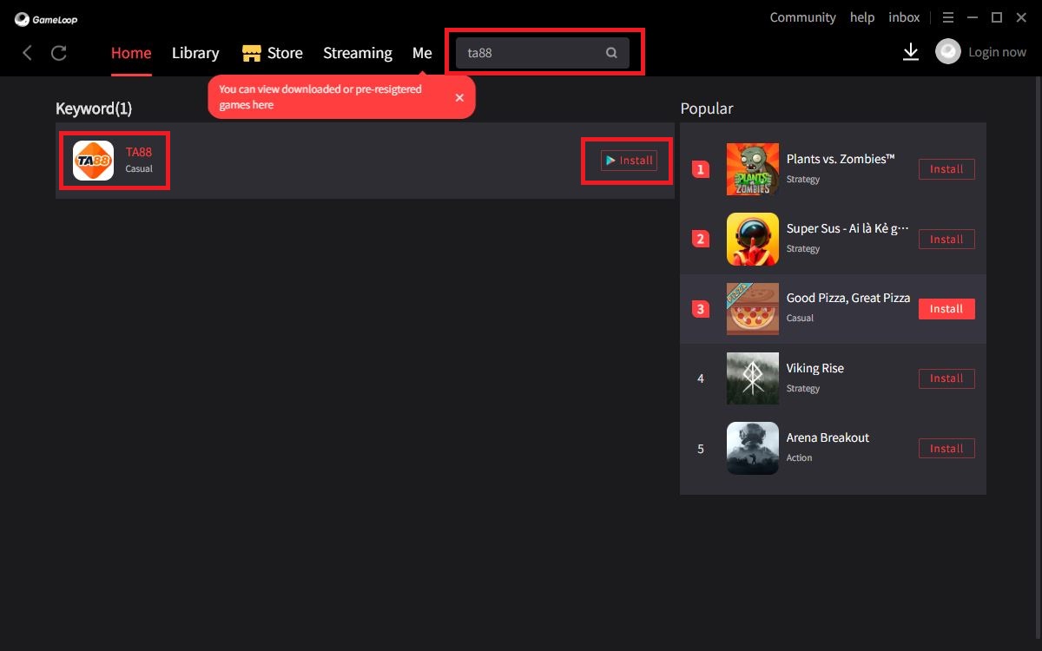Click the TA88 game icon
This screenshot has height=651, width=1042.
93,161
